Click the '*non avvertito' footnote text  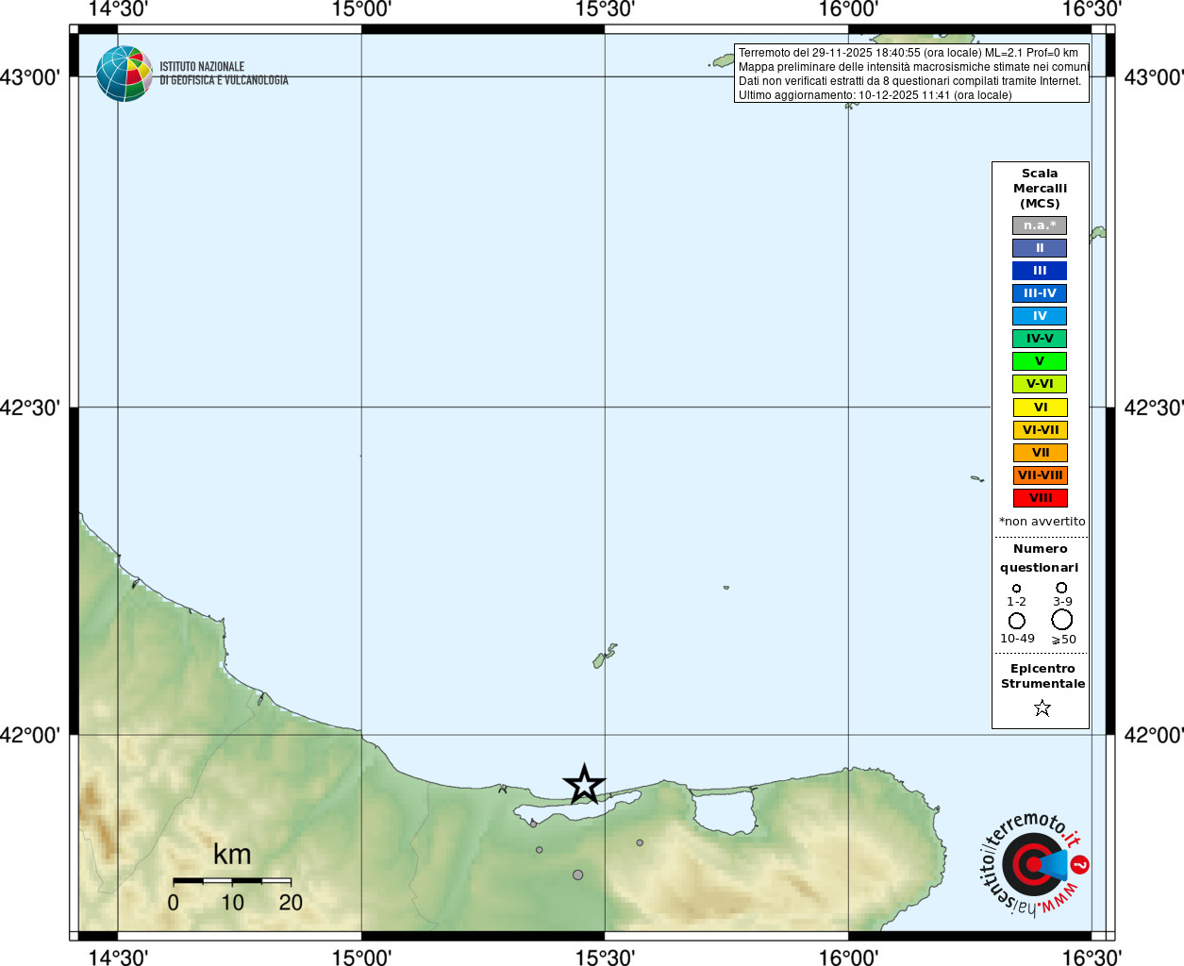[1042, 522]
